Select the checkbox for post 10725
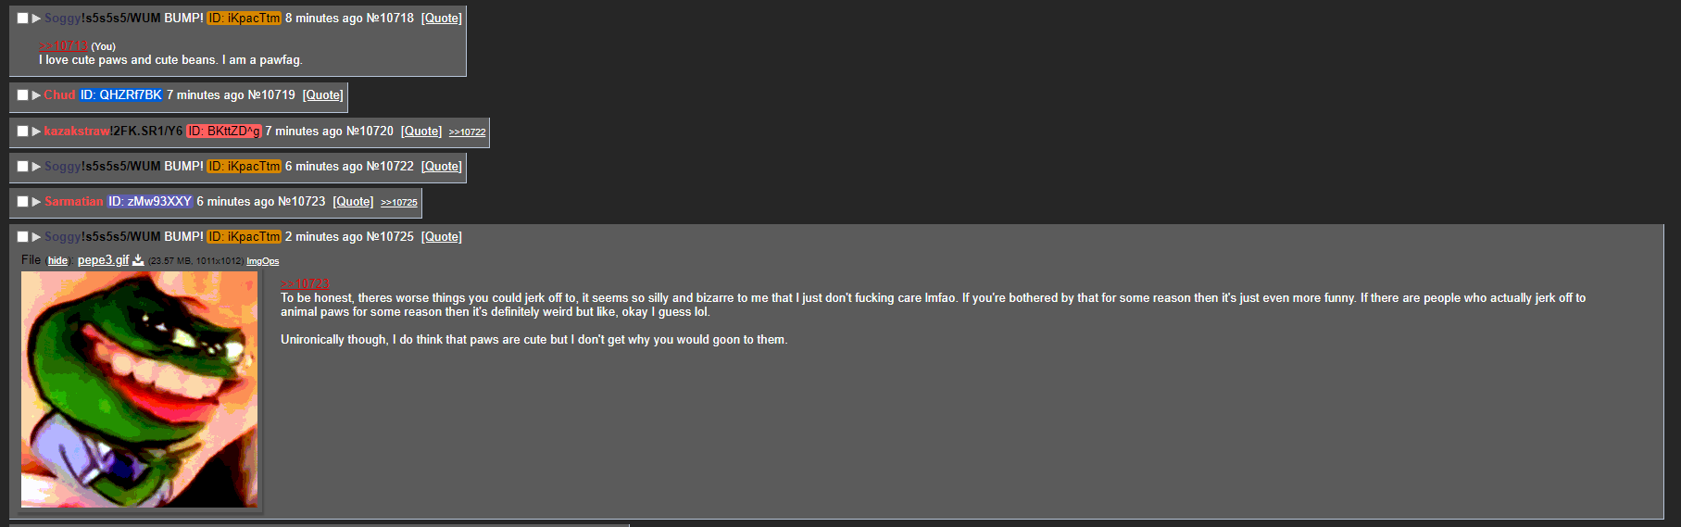The width and height of the screenshot is (1681, 527). click(22, 237)
